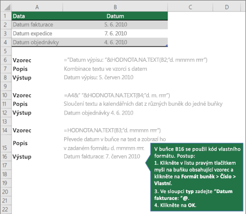Image resolution: width=246 pixels, height=214 pixels.
Task: Click 'Kombinace textu ve vzorci s datem'
Action: tap(105, 69)
